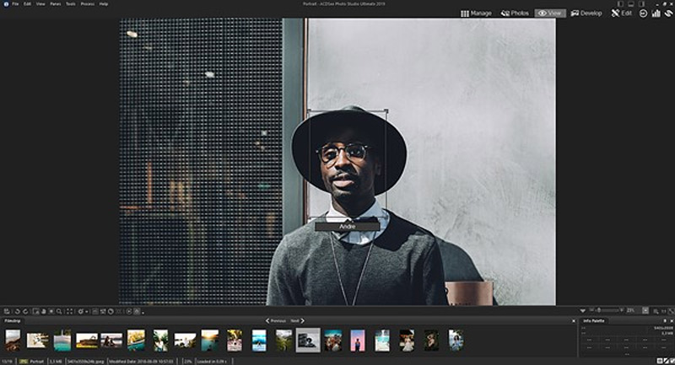Open the zoom percentage dropdown
Screen dimensions: 675x365
pos(644,311)
